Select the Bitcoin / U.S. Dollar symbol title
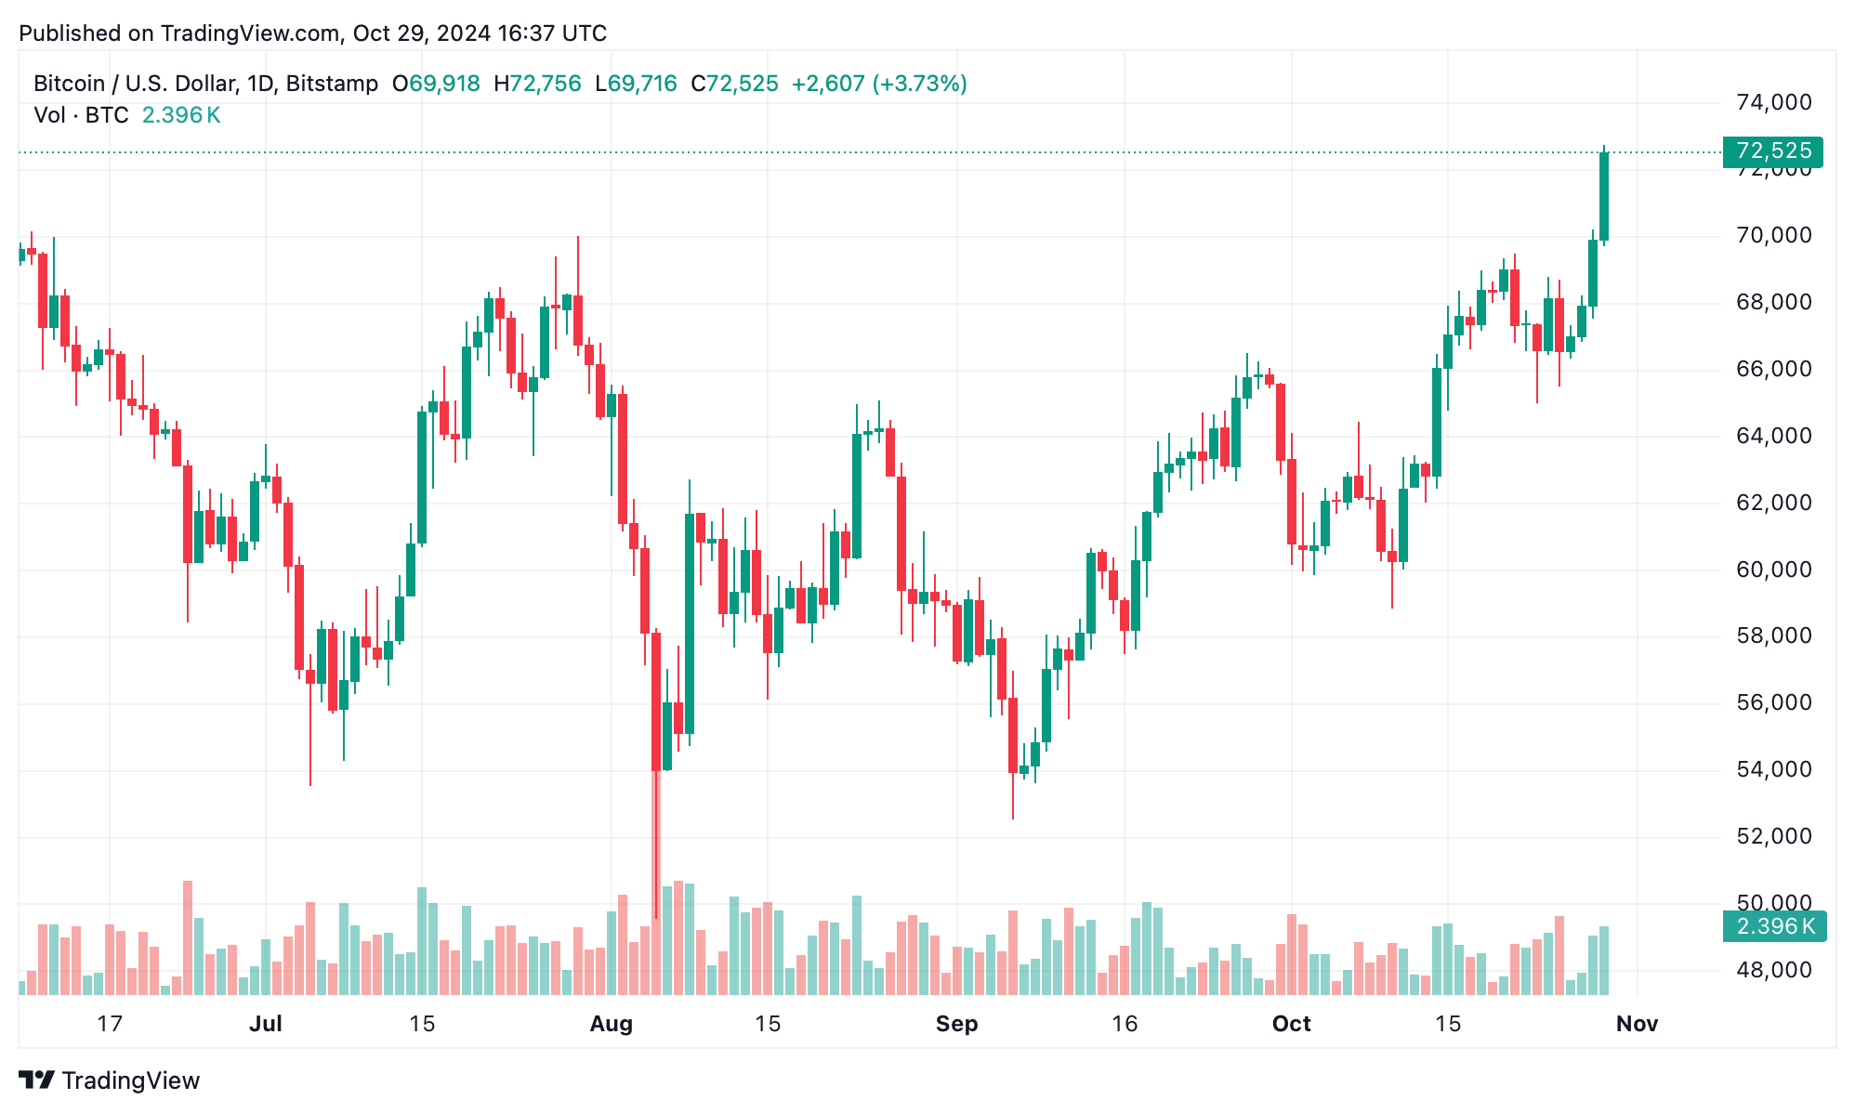 (205, 84)
